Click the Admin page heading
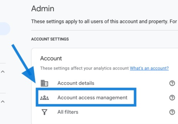 tap(43, 9)
